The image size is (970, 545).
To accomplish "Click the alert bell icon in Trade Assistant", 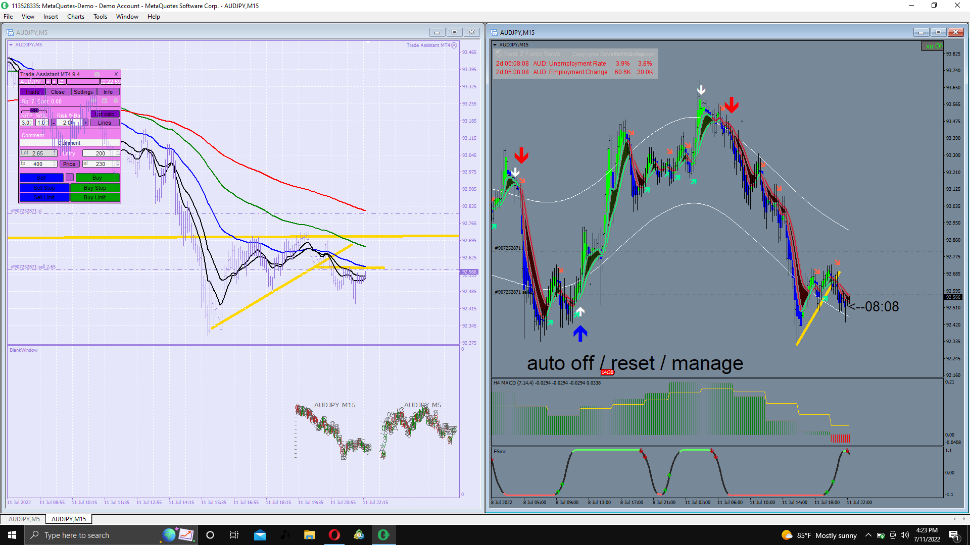I will (116, 100).
